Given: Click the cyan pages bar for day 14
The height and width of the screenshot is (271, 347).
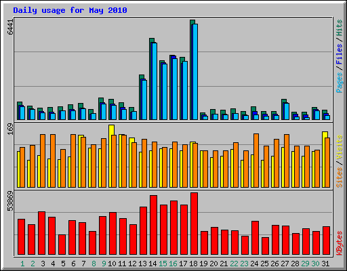Looking at the screenshot, I should 155,81.
